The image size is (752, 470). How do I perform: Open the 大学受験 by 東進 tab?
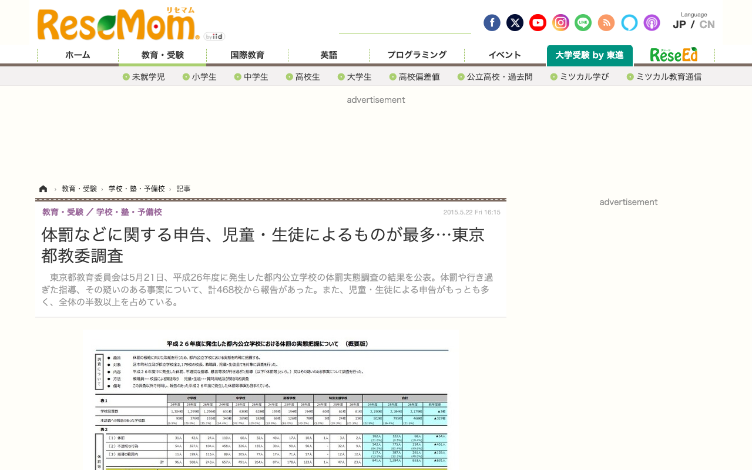click(589, 55)
